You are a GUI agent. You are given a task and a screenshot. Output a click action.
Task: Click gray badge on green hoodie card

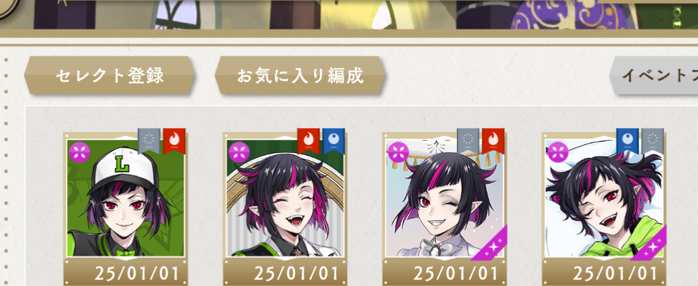653,140
